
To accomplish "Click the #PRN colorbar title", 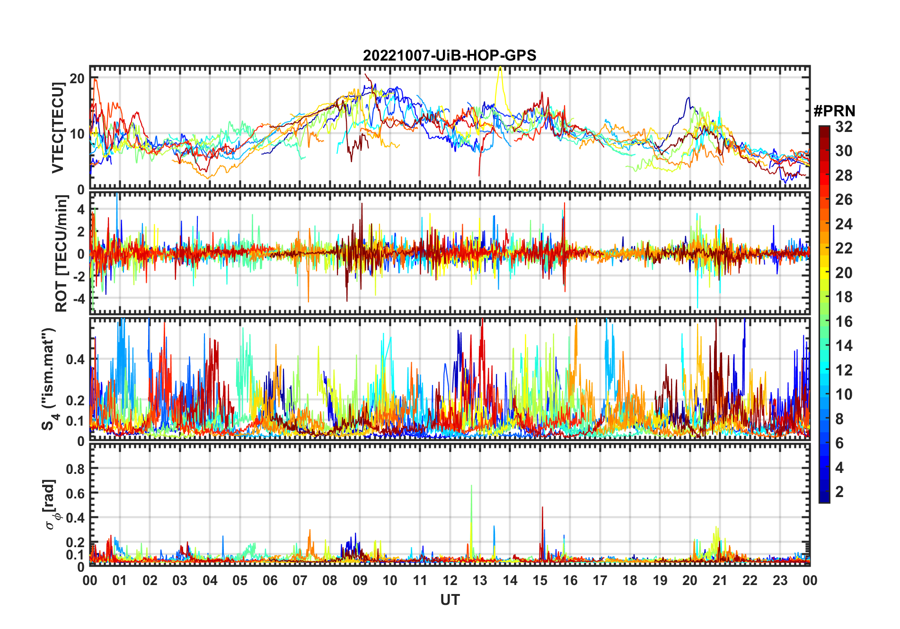I will pos(834,111).
